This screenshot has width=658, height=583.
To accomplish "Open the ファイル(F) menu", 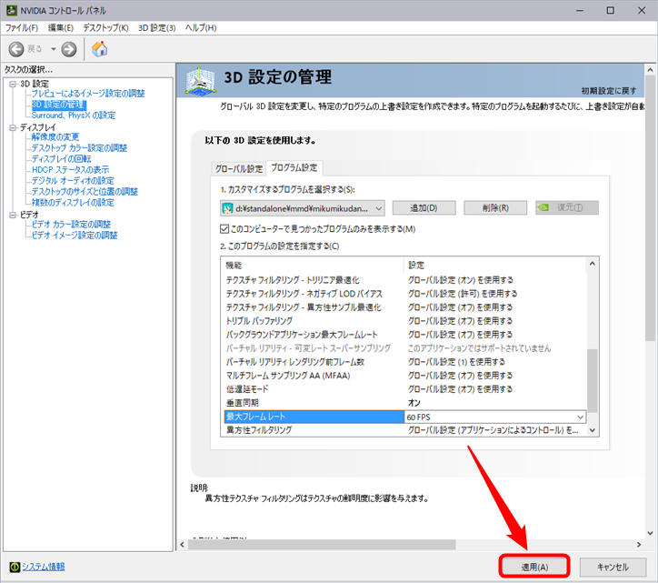I will 22,27.
